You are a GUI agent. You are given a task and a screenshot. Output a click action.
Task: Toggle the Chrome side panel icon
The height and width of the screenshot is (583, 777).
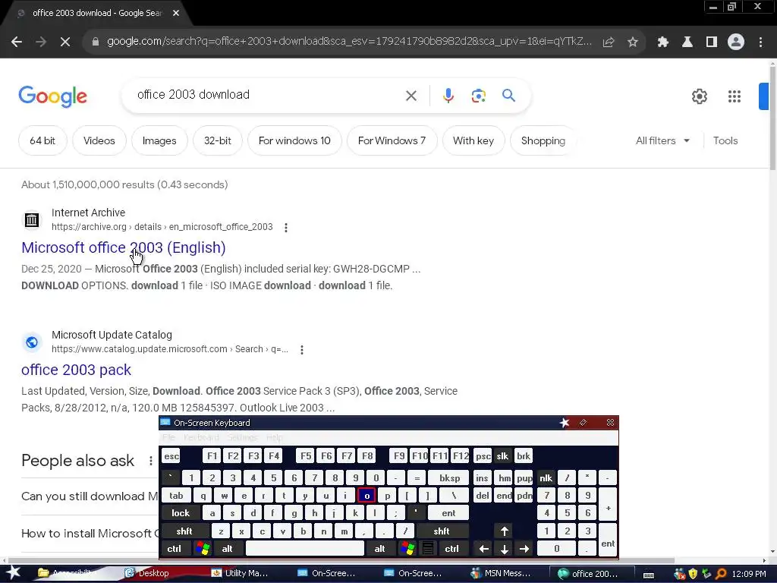coord(712,43)
